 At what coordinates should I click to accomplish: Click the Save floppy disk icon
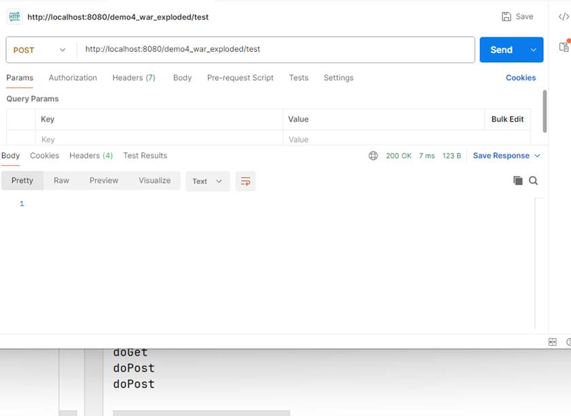(x=506, y=16)
